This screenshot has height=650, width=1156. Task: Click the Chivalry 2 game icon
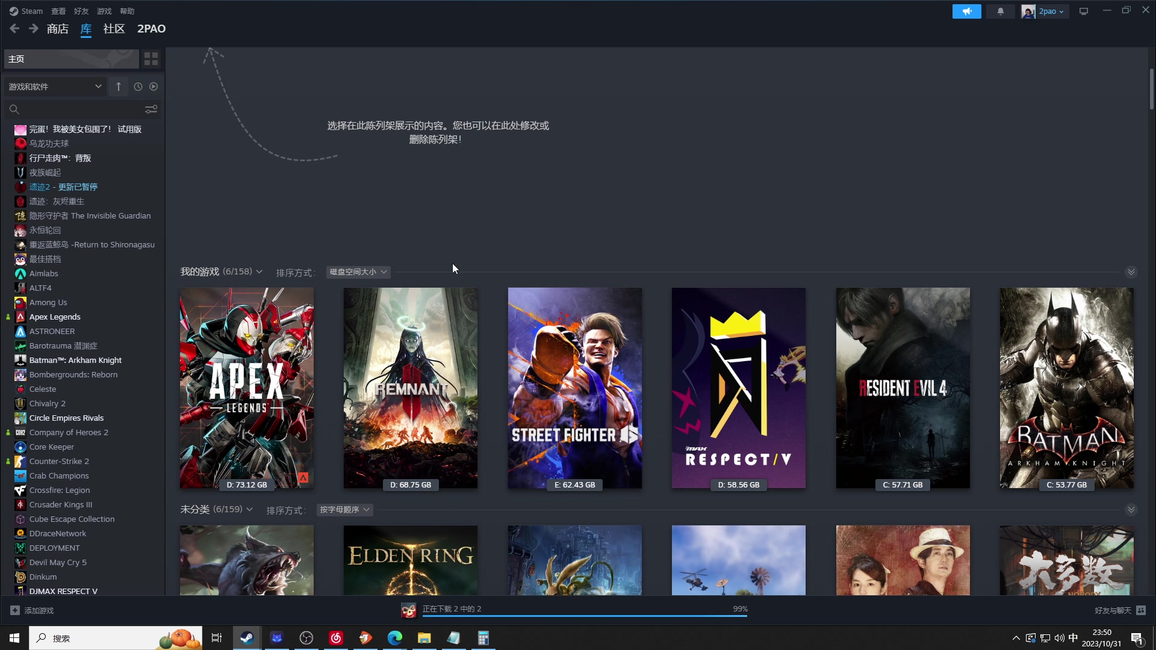pyautogui.click(x=20, y=403)
